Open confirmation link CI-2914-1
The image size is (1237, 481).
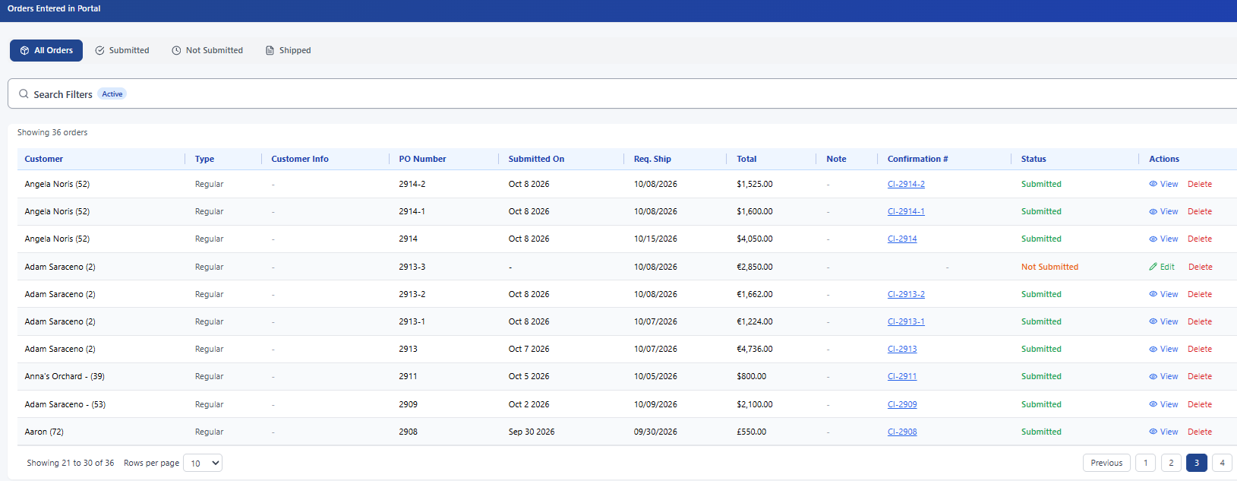point(906,211)
